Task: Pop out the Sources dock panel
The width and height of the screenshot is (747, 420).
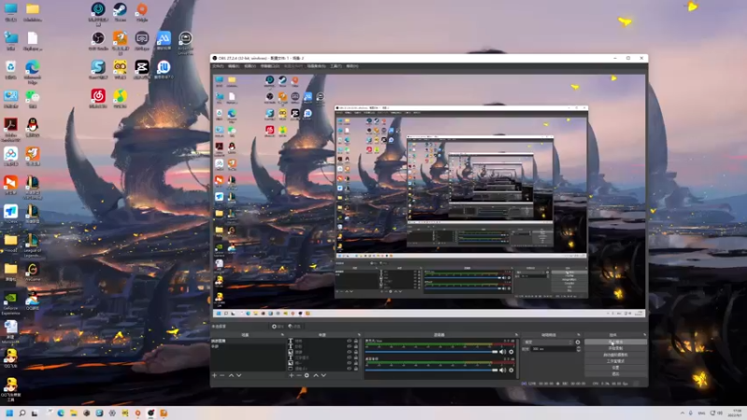Action: (x=359, y=335)
